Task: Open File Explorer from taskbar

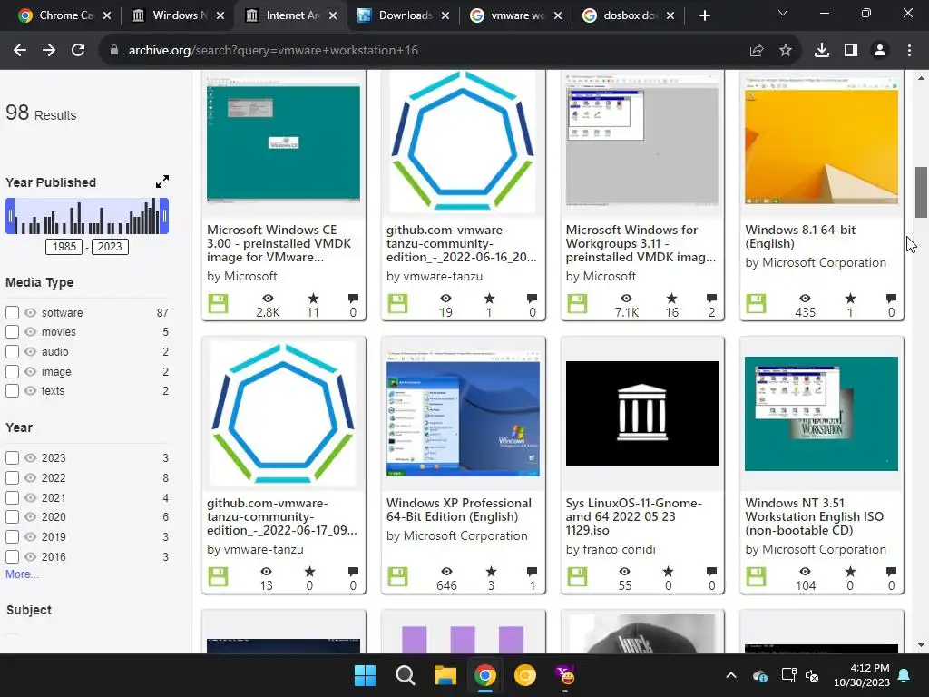Action: [x=445, y=675]
